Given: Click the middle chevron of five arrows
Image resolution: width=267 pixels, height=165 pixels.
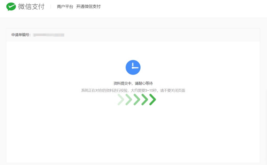Looking at the screenshot, I should (x=137, y=100).
